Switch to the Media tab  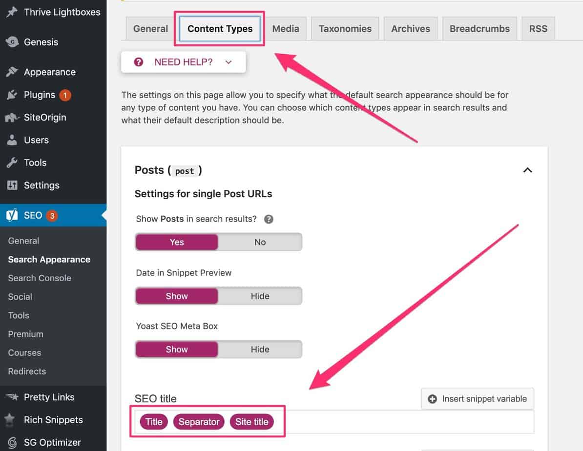286,29
